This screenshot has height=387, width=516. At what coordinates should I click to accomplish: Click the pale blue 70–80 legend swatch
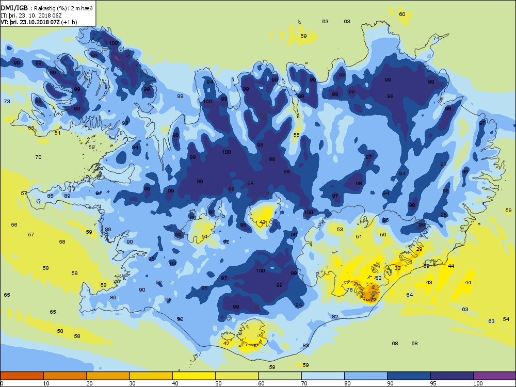click(x=323, y=376)
